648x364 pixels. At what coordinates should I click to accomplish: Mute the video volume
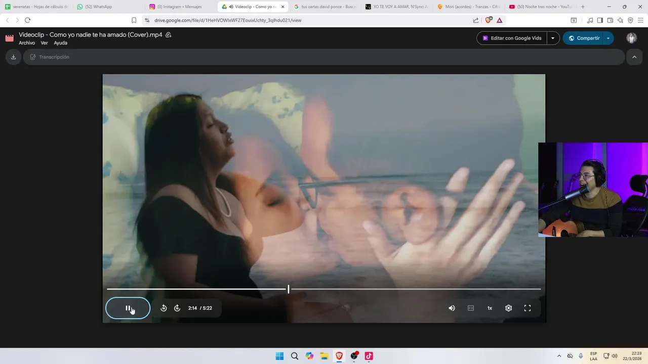tap(452, 308)
